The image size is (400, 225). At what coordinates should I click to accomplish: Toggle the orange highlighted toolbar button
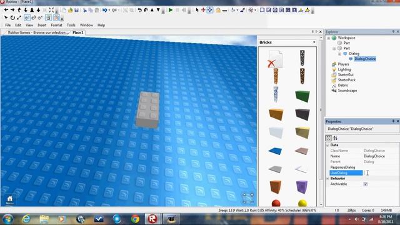pos(56,18)
